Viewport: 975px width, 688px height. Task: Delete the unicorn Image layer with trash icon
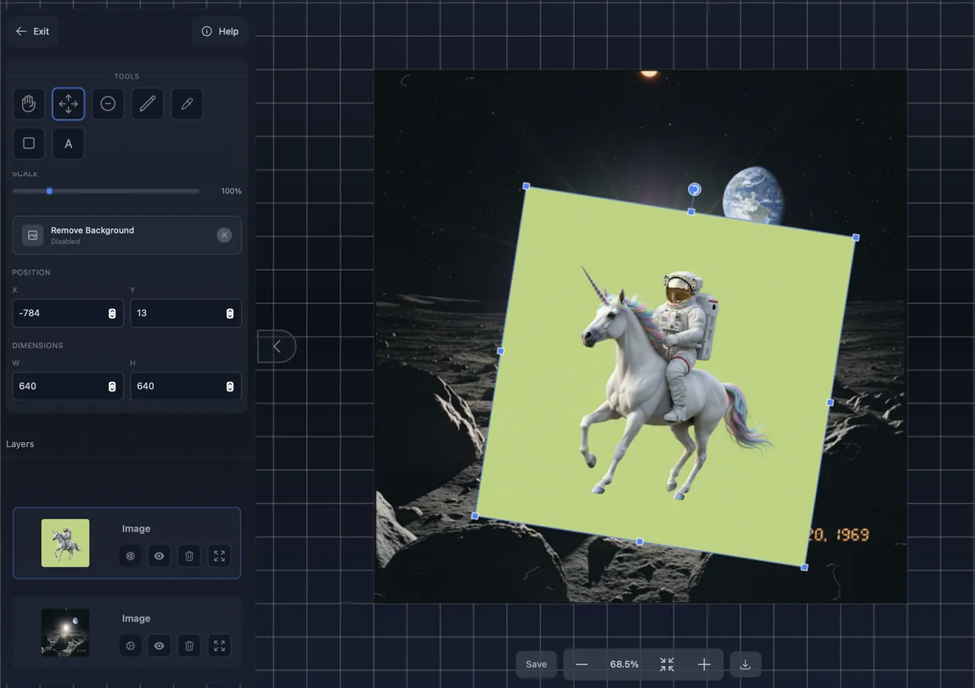pos(188,555)
